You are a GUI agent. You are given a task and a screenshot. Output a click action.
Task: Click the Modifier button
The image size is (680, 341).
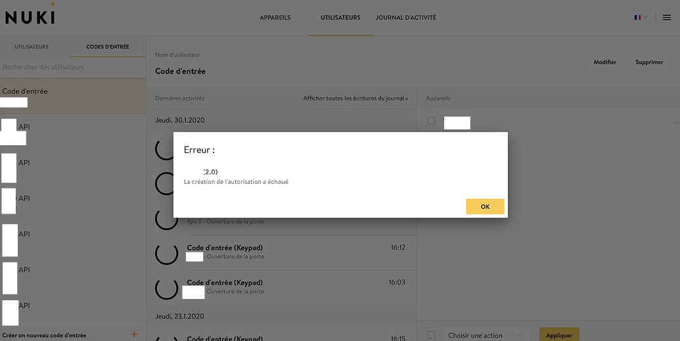tap(605, 62)
